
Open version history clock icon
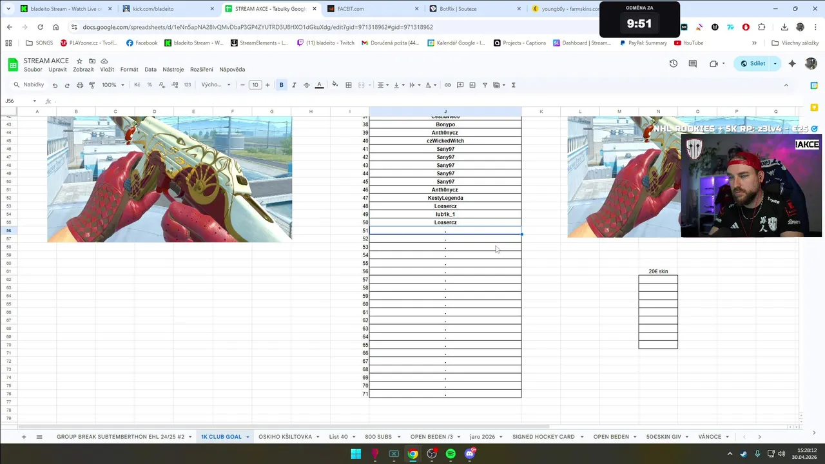pyautogui.click(x=674, y=64)
